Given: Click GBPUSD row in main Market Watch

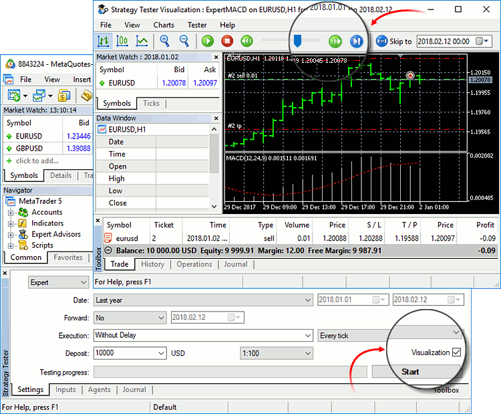Looking at the screenshot, I should click(48, 148).
